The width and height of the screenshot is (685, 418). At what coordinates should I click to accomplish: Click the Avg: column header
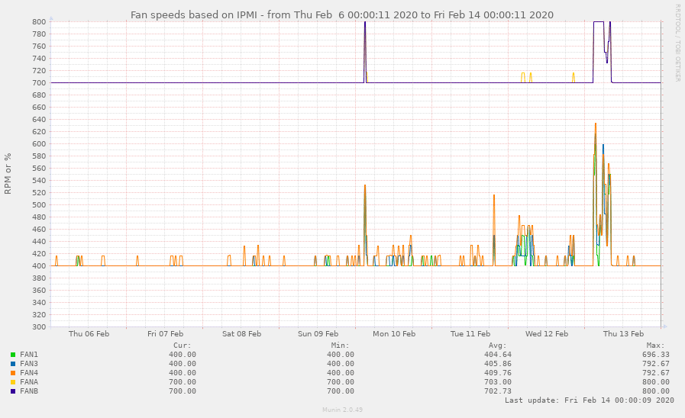pos(498,346)
